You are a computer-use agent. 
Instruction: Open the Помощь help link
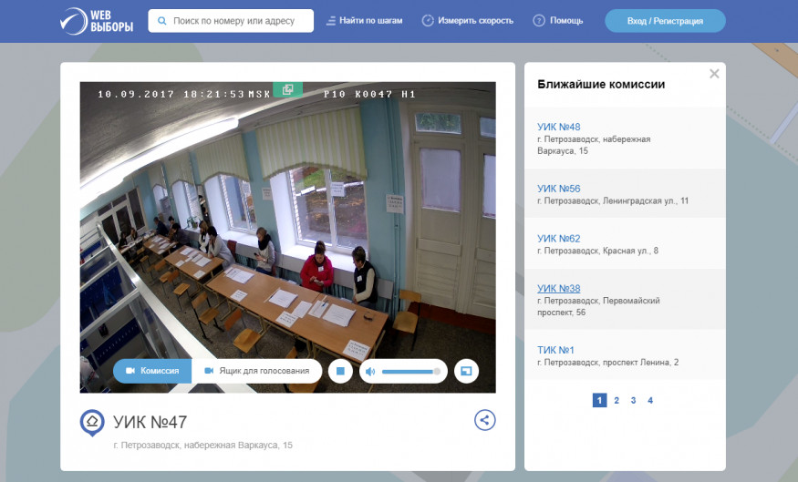558,21
